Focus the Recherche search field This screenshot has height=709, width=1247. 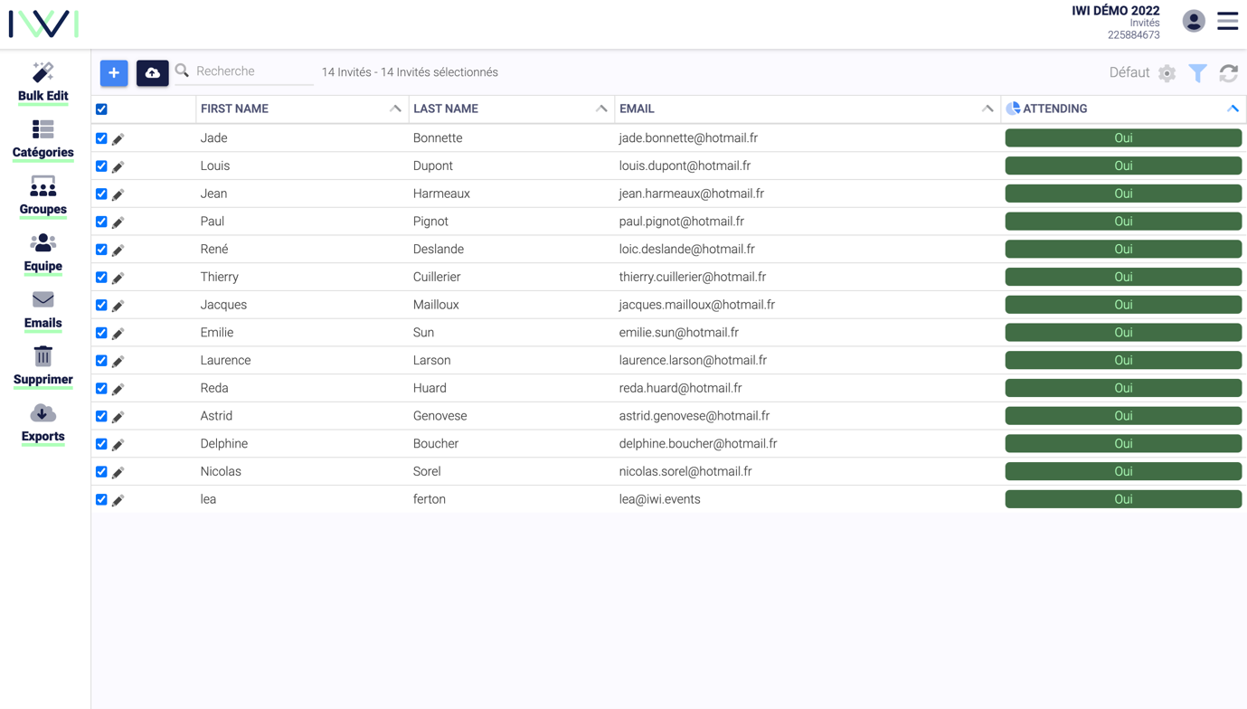pos(253,71)
